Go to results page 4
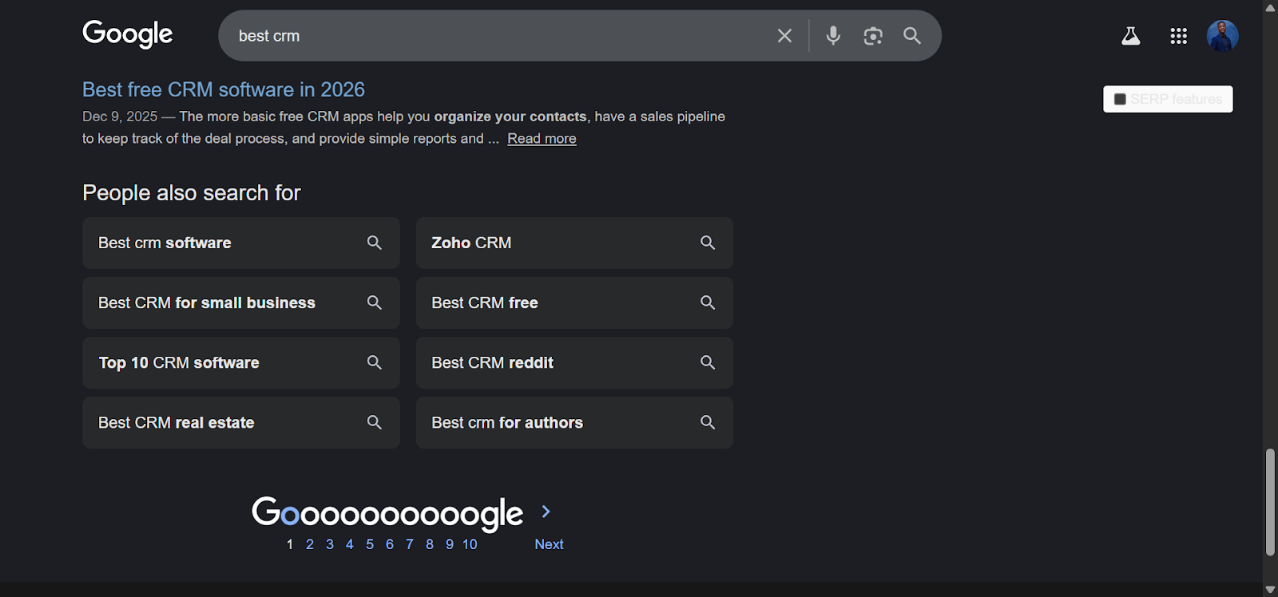 tap(350, 544)
